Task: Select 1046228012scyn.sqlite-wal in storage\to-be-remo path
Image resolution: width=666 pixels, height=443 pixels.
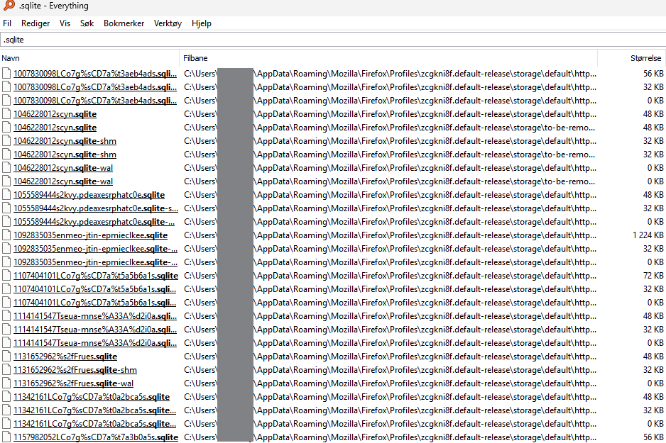Action: (63, 181)
